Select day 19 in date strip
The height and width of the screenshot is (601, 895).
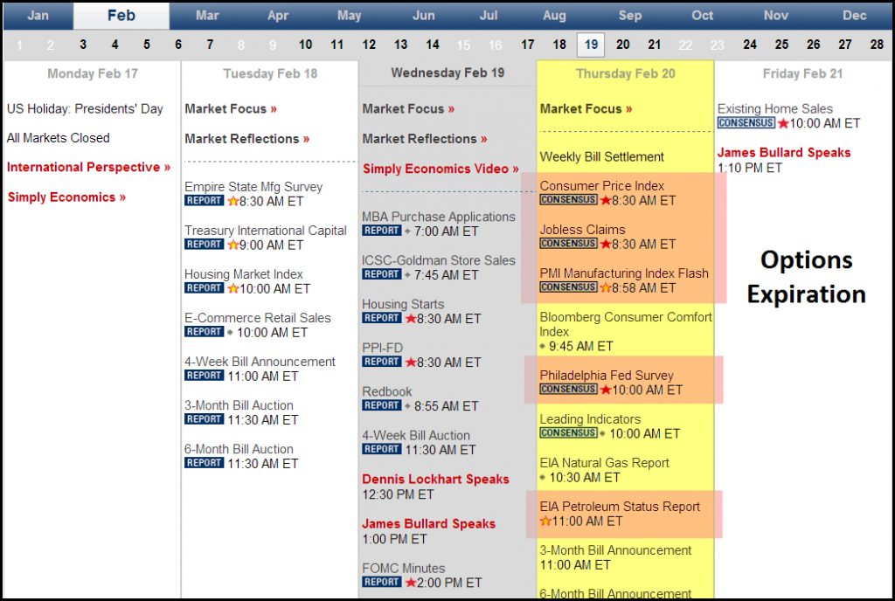pos(591,45)
